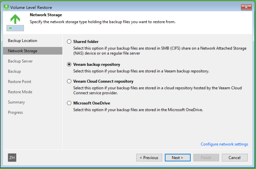256x169 pixels.
Task: Cancel the Volume Level Restore wizard
Action: (234, 158)
